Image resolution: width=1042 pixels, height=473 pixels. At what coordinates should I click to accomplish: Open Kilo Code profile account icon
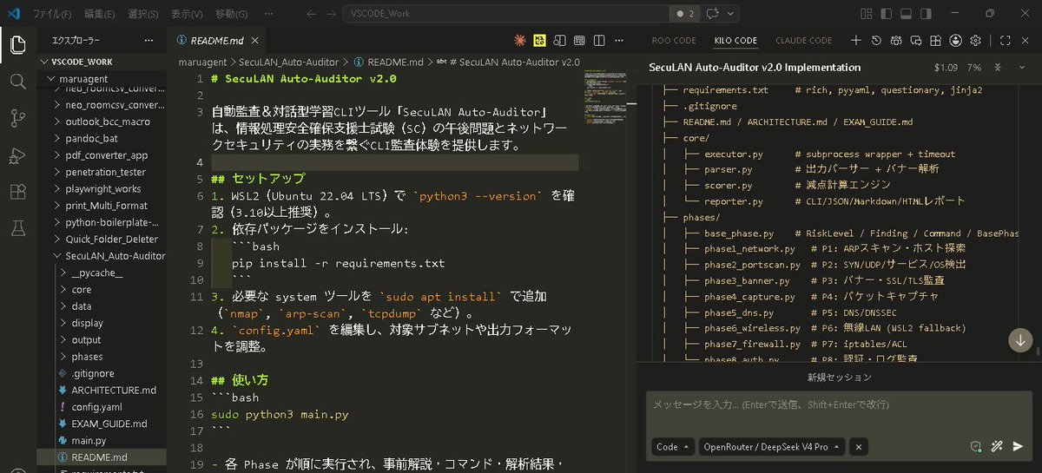pyautogui.click(x=955, y=40)
